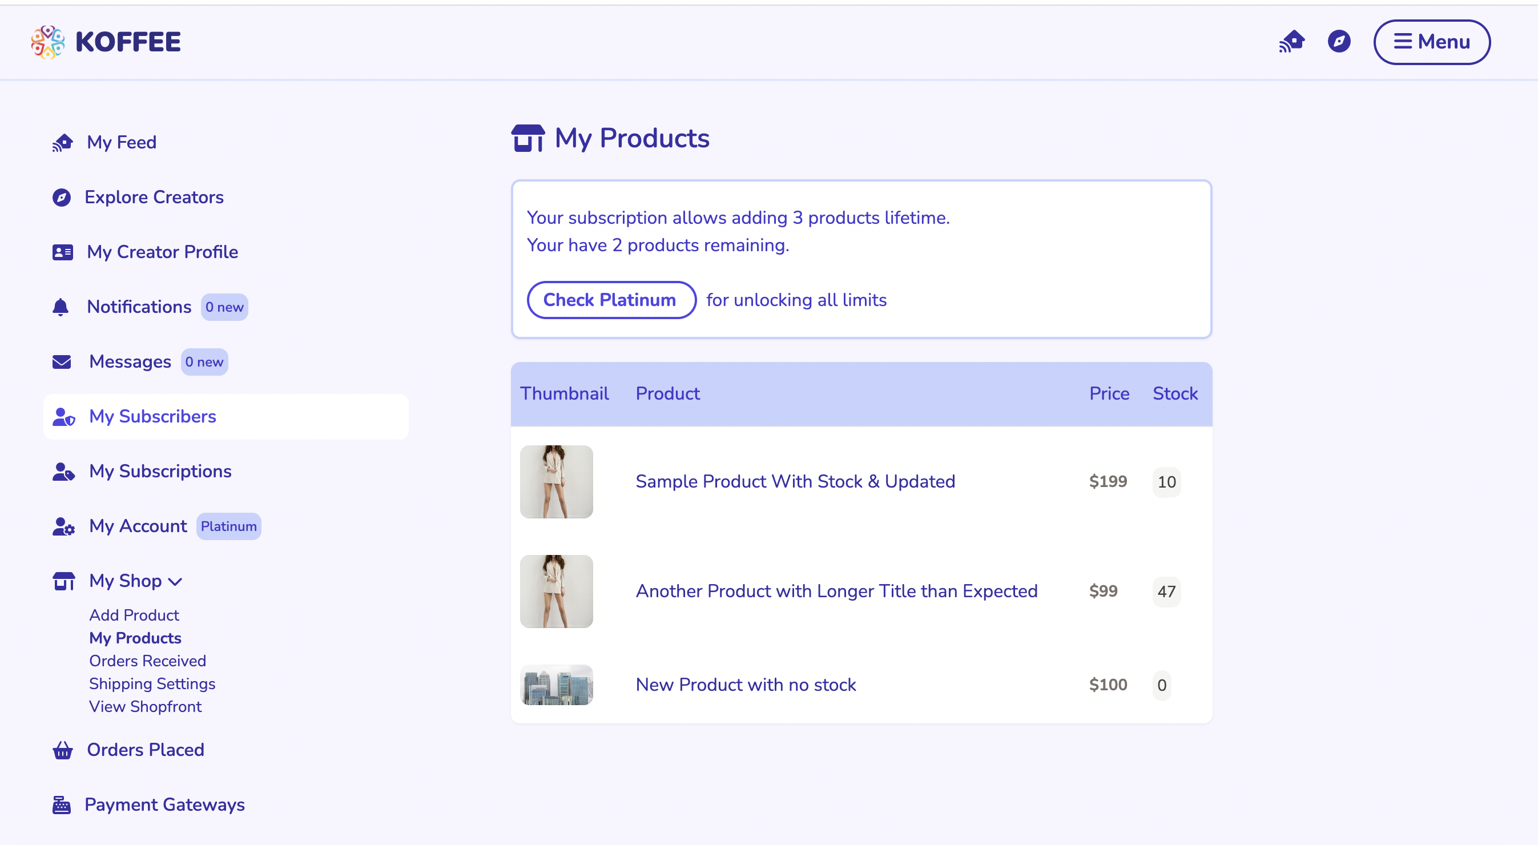Click the Explore Creators compass icon
This screenshot has height=845, width=1538.
(x=62, y=197)
